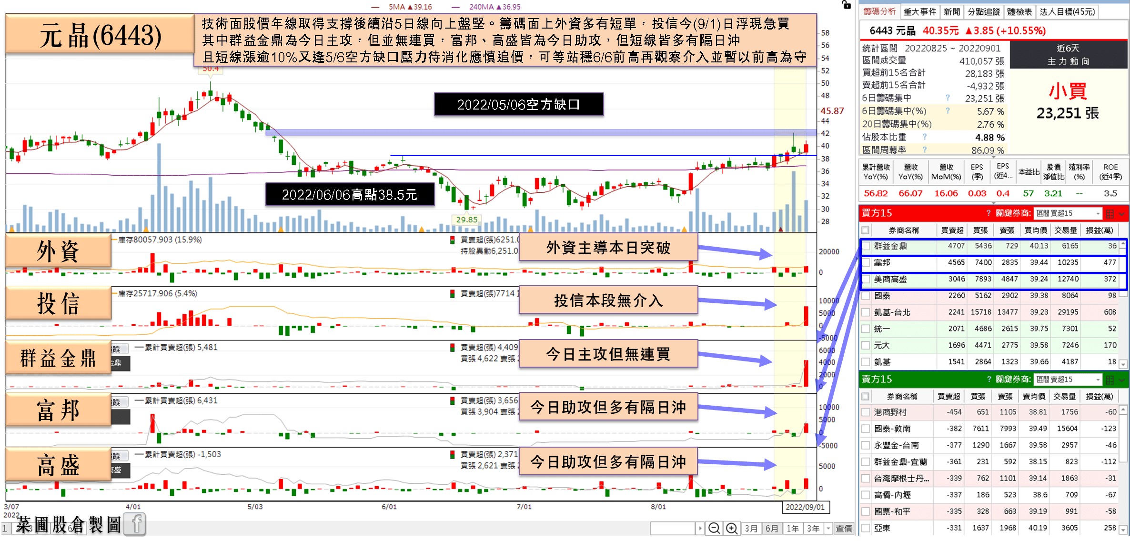Switch to the 重大事件 tab

[920, 12]
